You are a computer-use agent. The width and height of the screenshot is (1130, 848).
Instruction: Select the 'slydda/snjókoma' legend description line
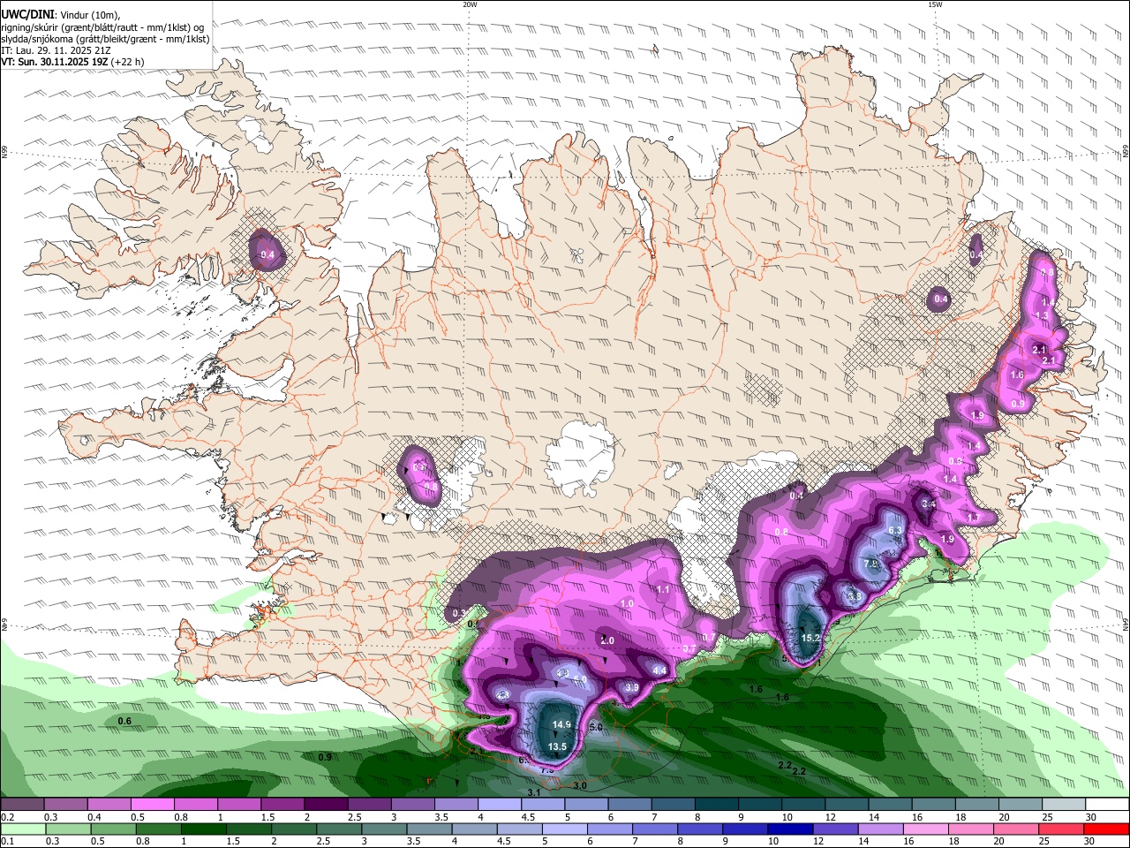(x=105, y=39)
